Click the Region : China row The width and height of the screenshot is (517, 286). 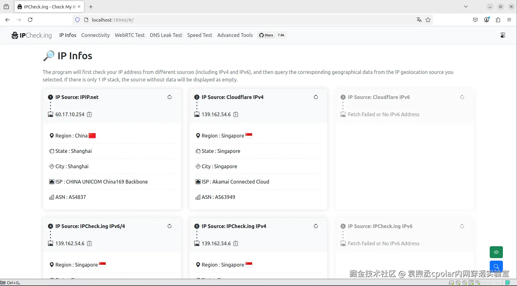tap(112, 136)
